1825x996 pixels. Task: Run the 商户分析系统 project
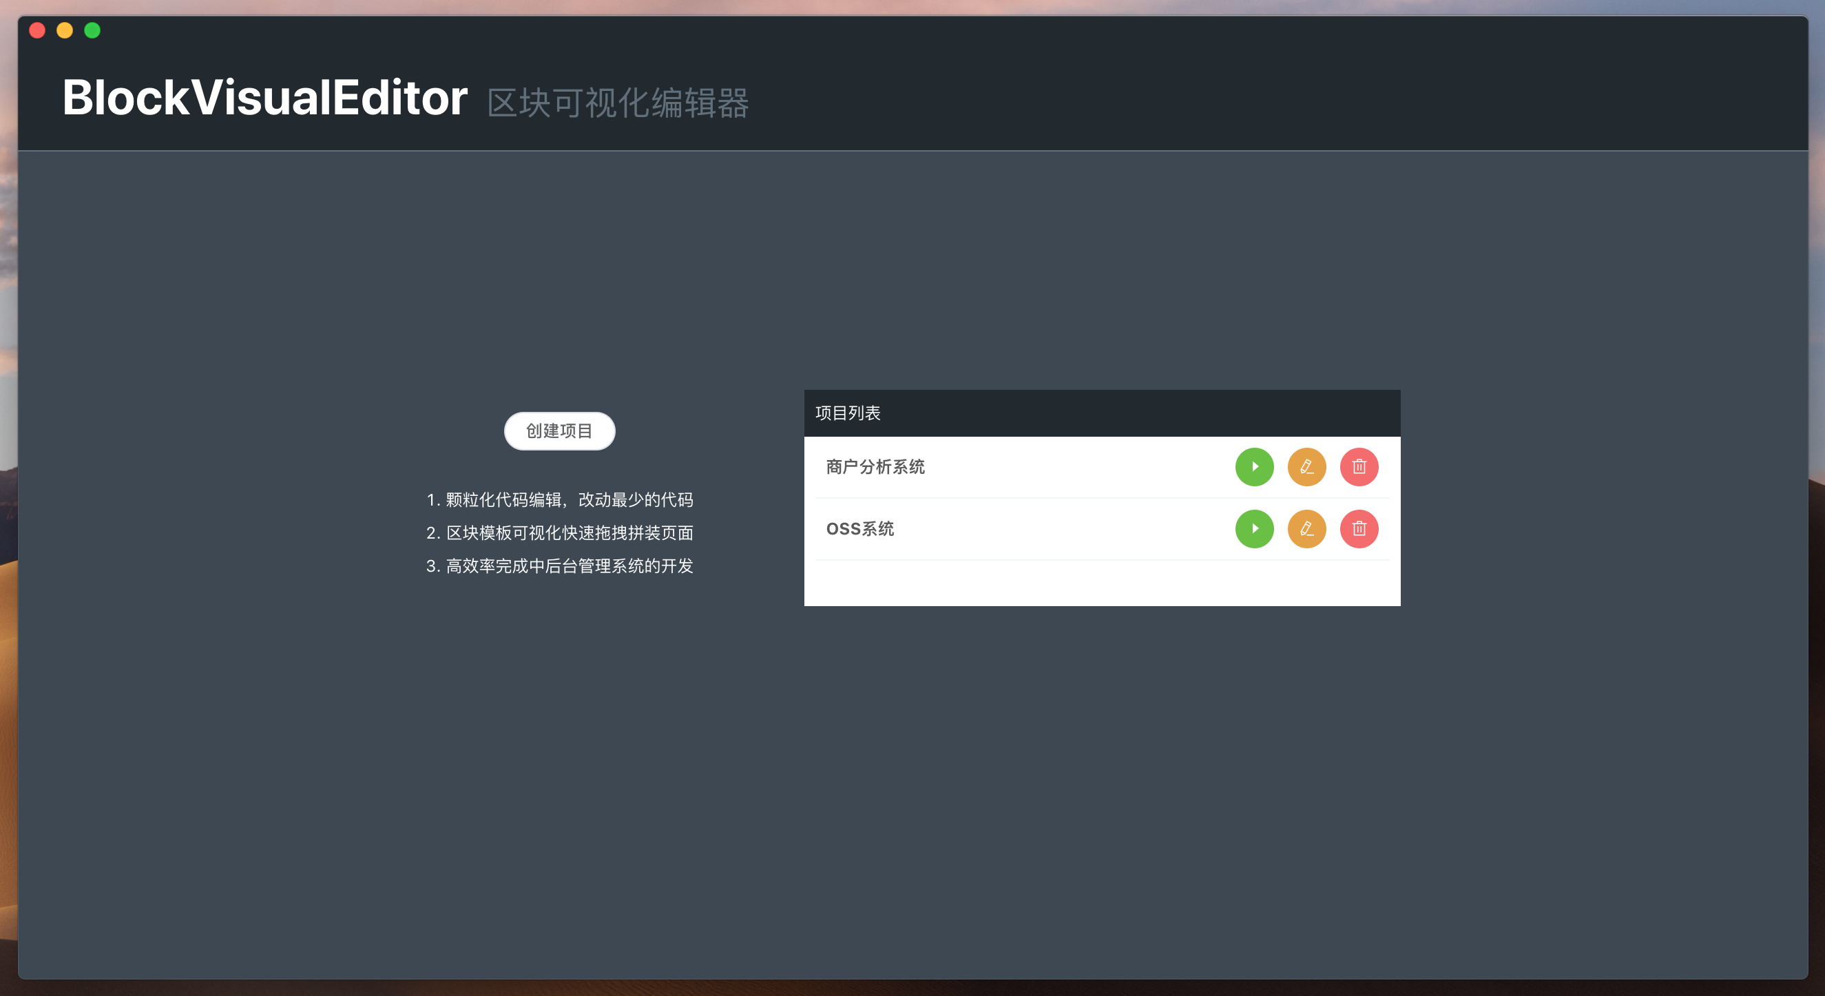pos(1254,467)
